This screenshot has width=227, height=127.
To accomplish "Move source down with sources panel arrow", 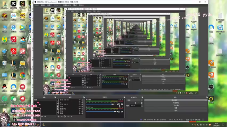I will 72,116.
